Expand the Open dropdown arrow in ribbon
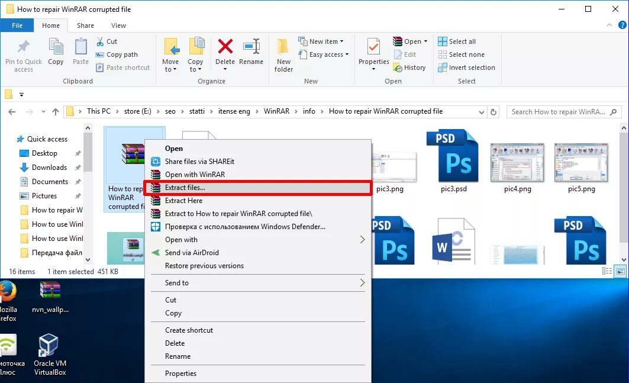 [x=425, y=41]
